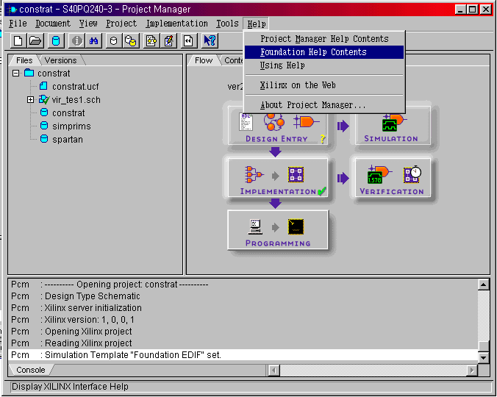The width and height of the screenshot is (497, 397).
Task: Expand the vir_tes1.sch tree node
Action: [x=30, y=99]
